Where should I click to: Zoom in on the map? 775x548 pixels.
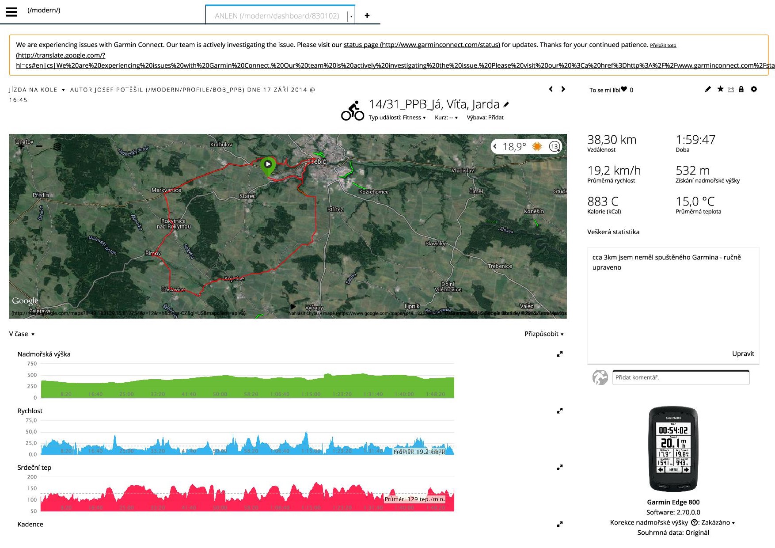tap(21, 146)
